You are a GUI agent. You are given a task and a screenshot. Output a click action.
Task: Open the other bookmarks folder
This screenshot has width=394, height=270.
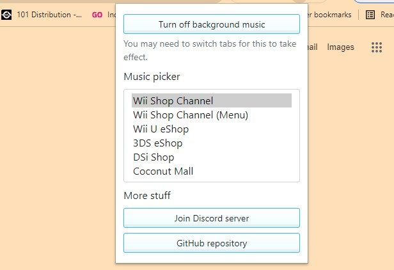click(329, 15)
